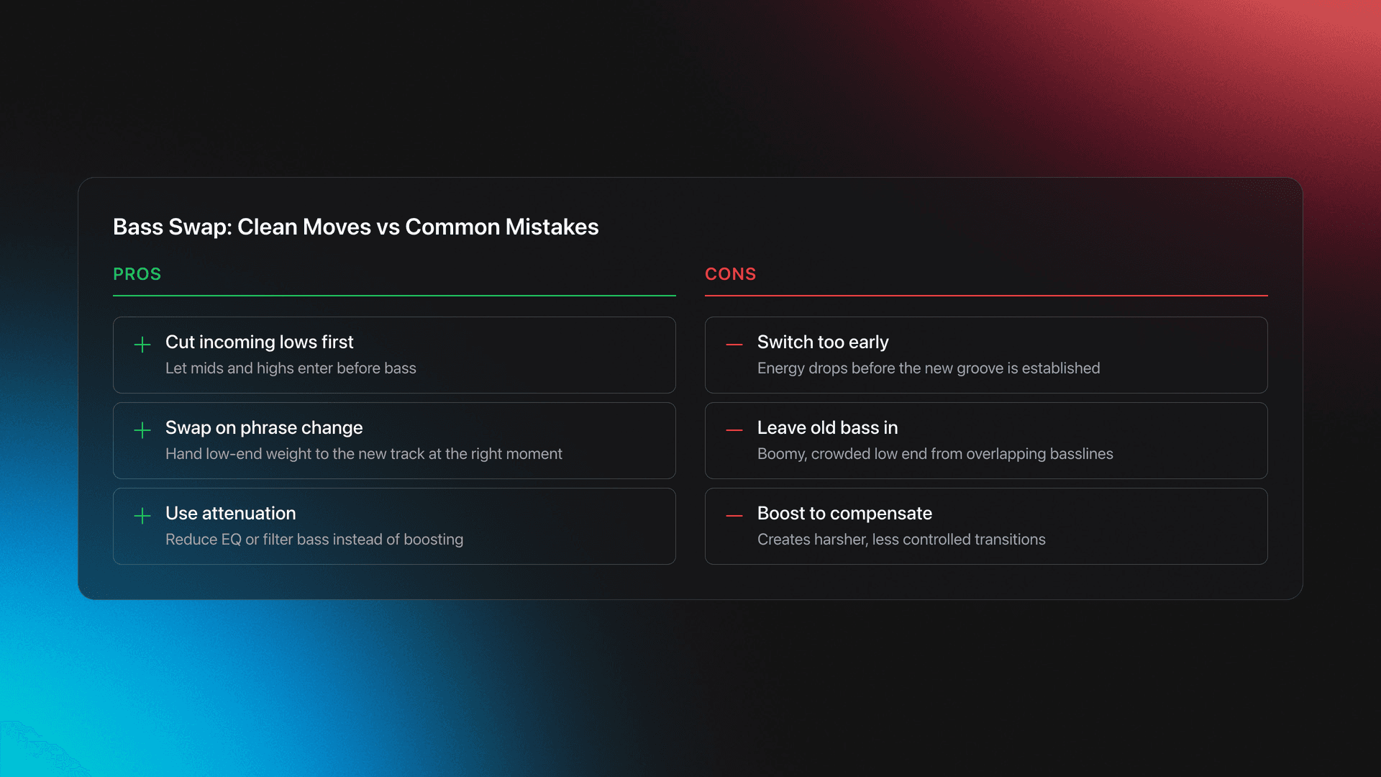This screenshot has height=777, width=1381.
Task: Click the Boost to compensate heading
Action: [844, 513]
